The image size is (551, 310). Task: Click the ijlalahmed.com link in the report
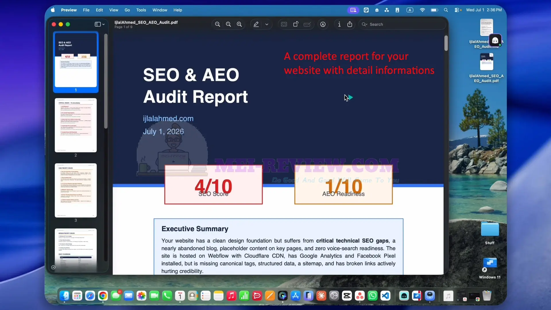click(168, 118)
